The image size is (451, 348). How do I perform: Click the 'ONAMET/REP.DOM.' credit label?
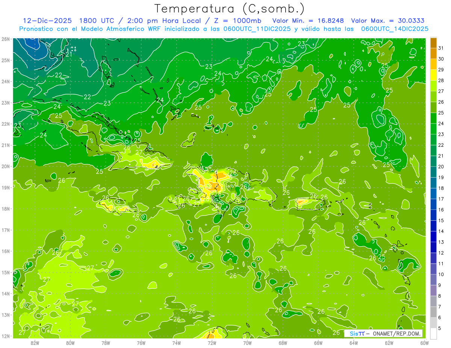click(397, 333)
